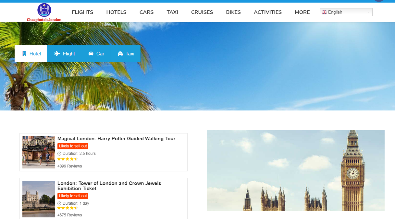The height and width of the screenshot is (219, 395).
Task: Switch to the Flight search tab
Action: coord(64,53)
